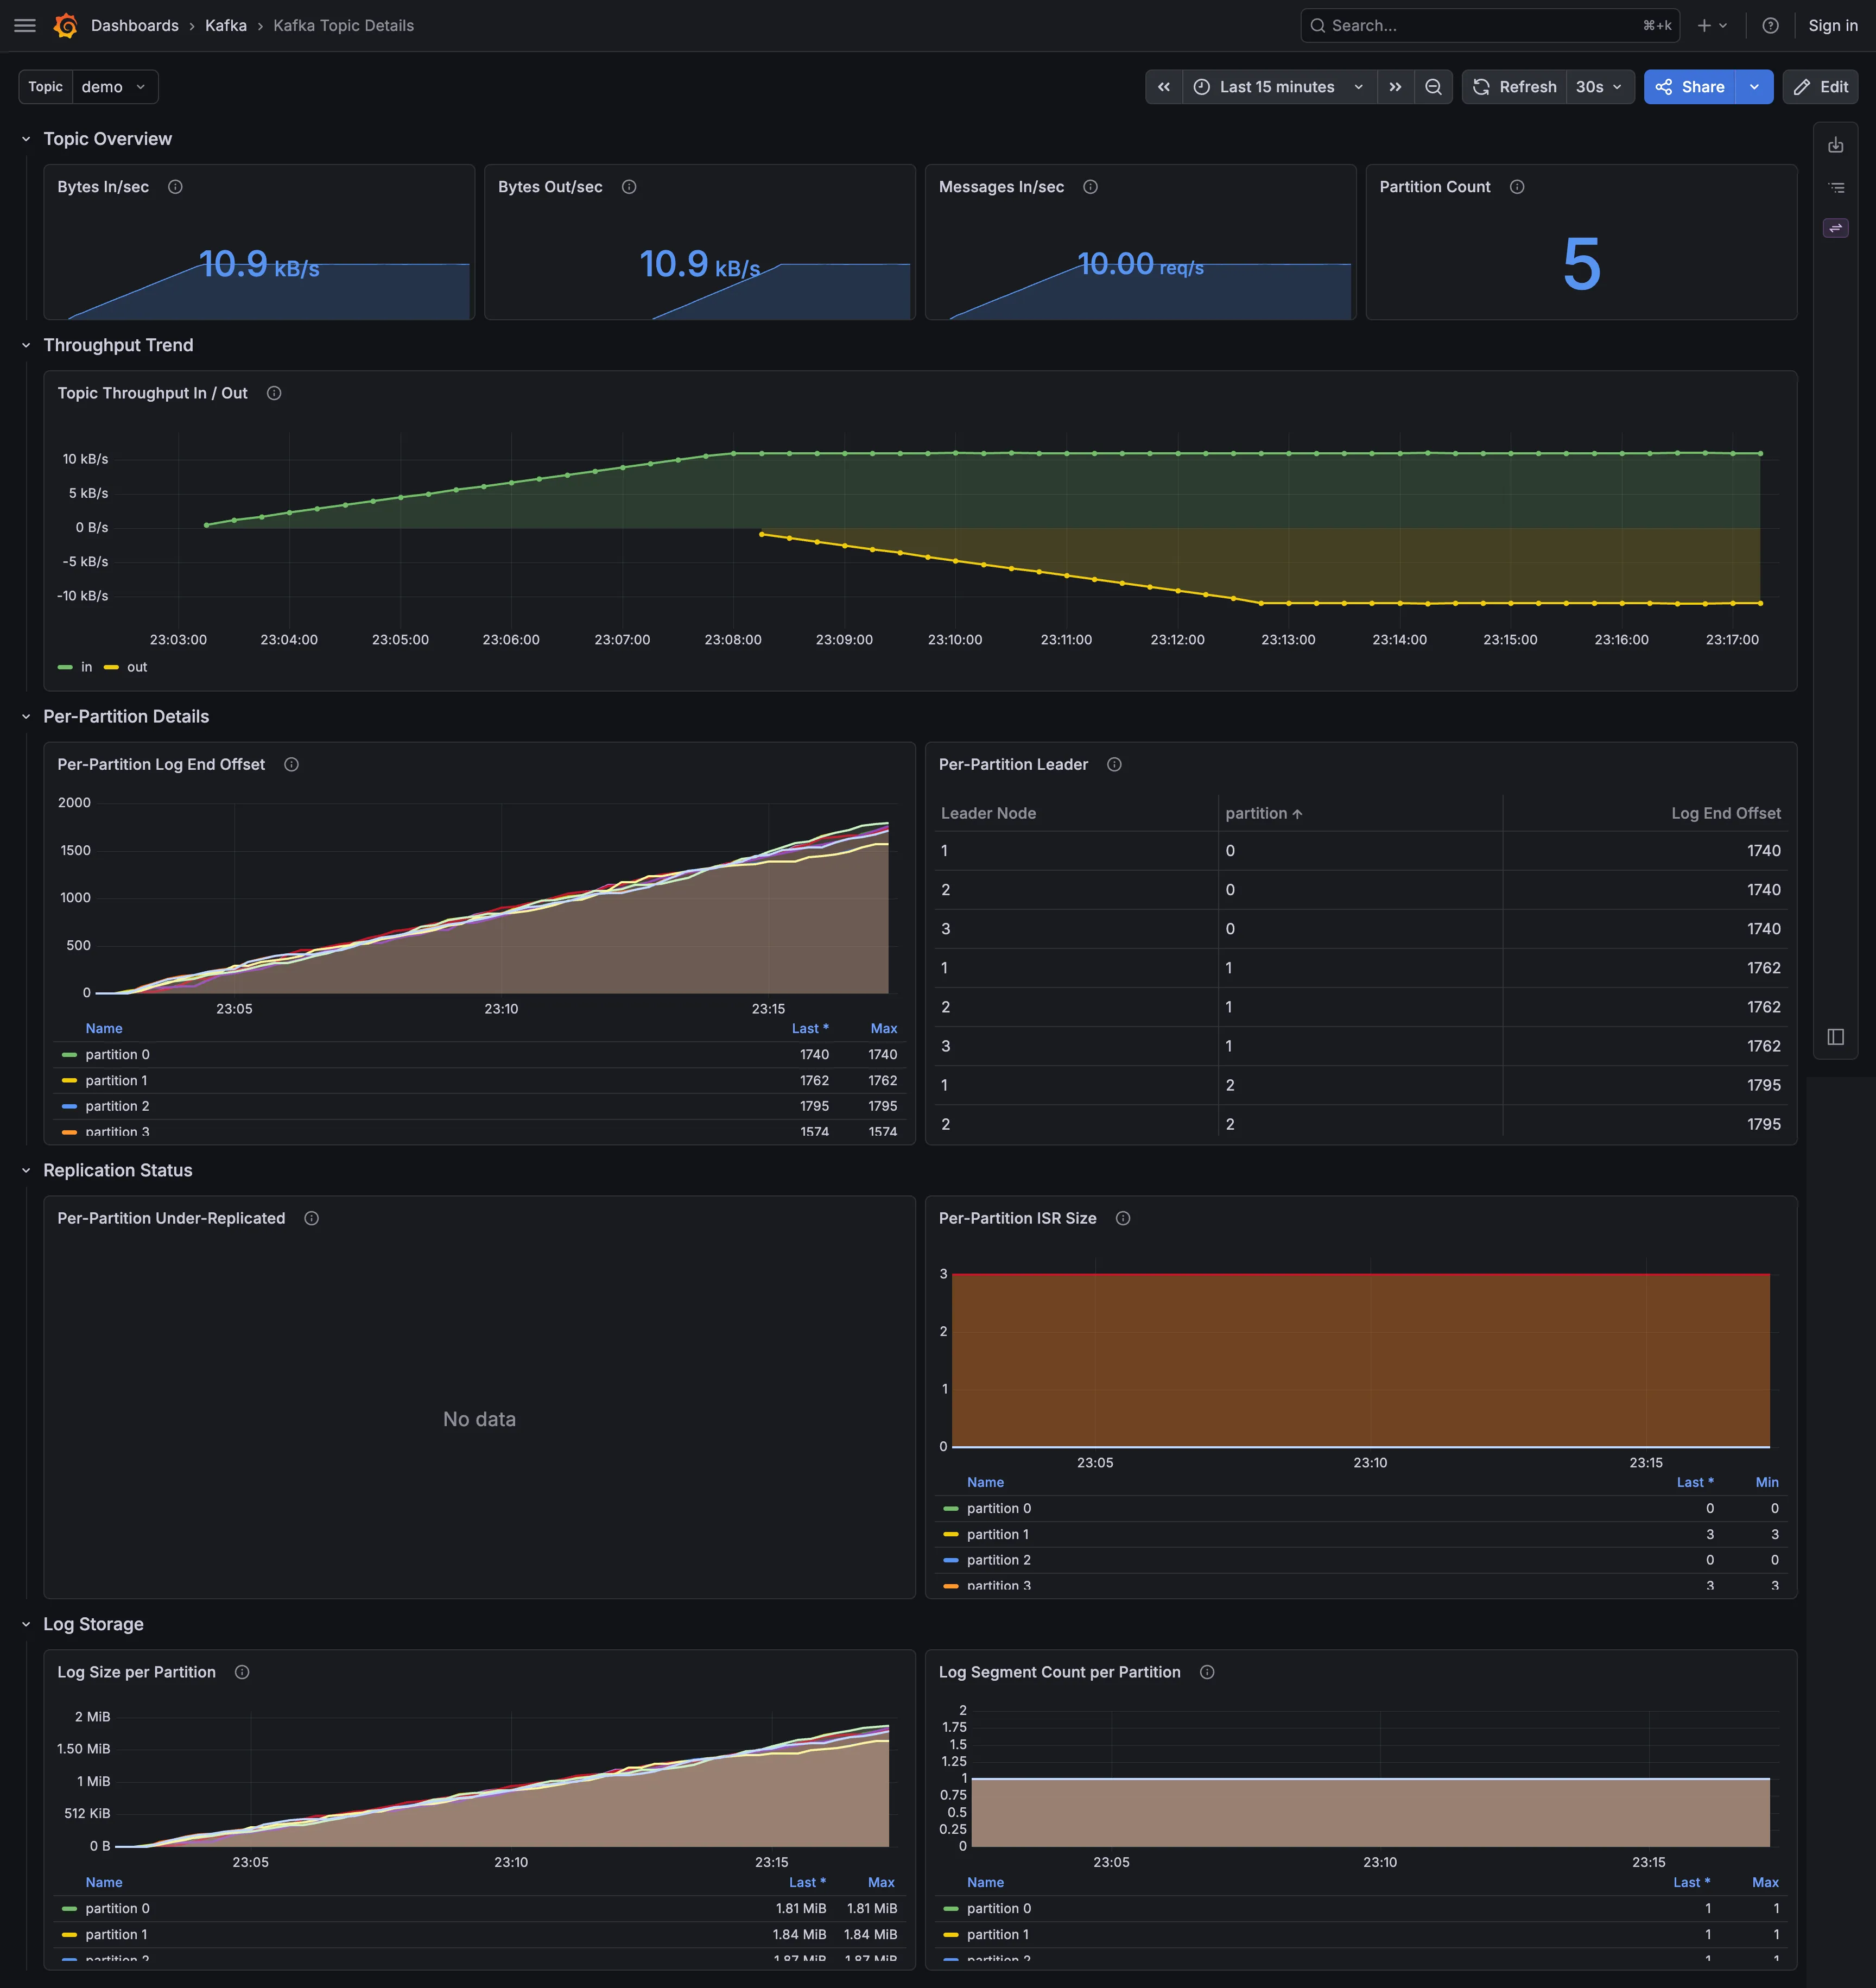
Task: Sort Log End Offset legend by Max
Action: click(x=884, y=1028)
